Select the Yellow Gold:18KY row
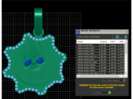Viewport: 133px width, 99px height. pos(101,54)
